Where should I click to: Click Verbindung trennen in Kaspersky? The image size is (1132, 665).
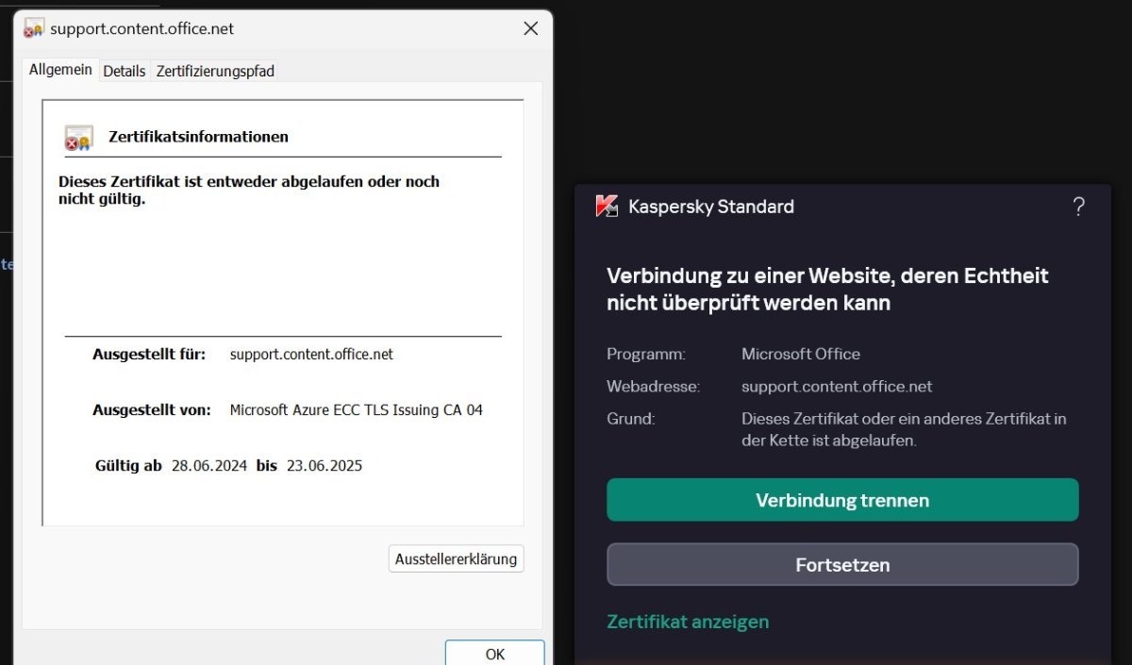(x=842, y=500)
